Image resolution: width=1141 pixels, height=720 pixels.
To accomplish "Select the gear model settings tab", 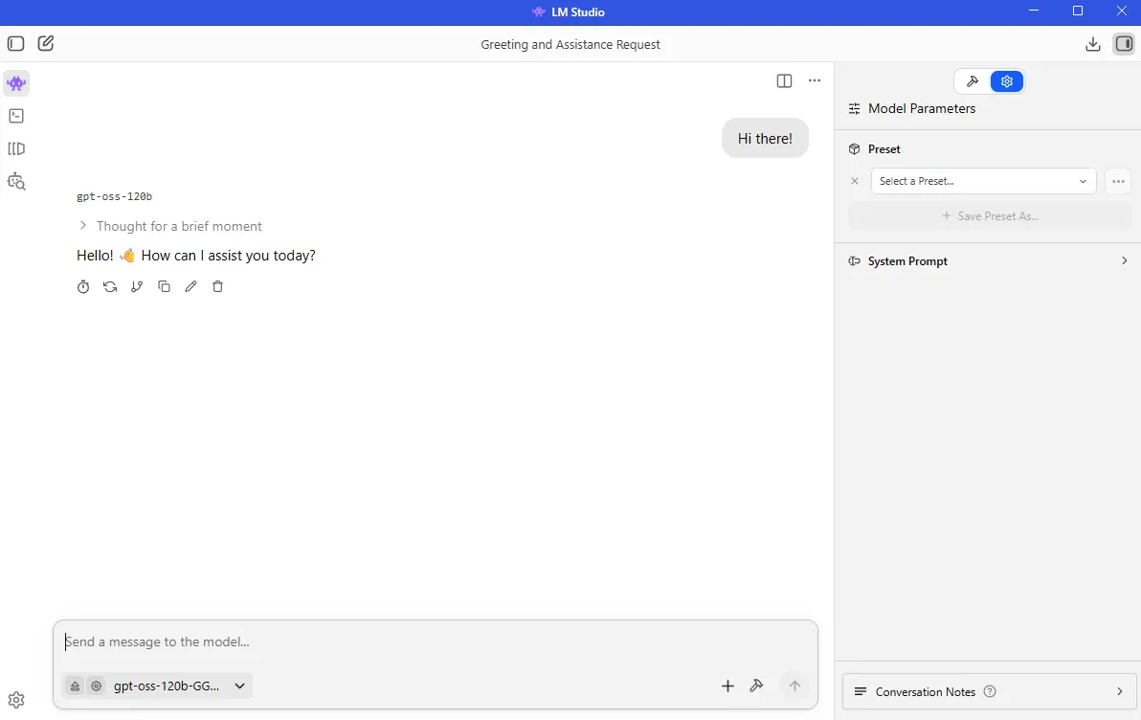I will pos(1007,81).
